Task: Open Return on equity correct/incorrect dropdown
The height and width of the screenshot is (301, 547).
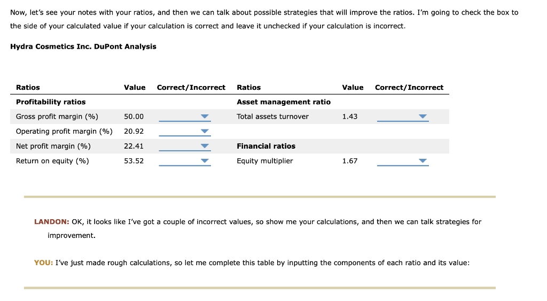Action: tap(184, 161)
